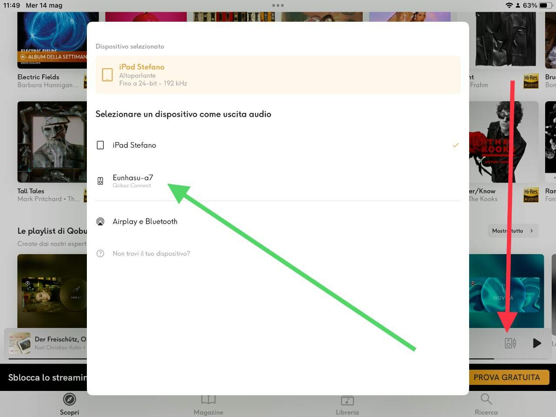556x417 pixels.
Task: Click Tall Tales album title
Action: pos(31,191)
